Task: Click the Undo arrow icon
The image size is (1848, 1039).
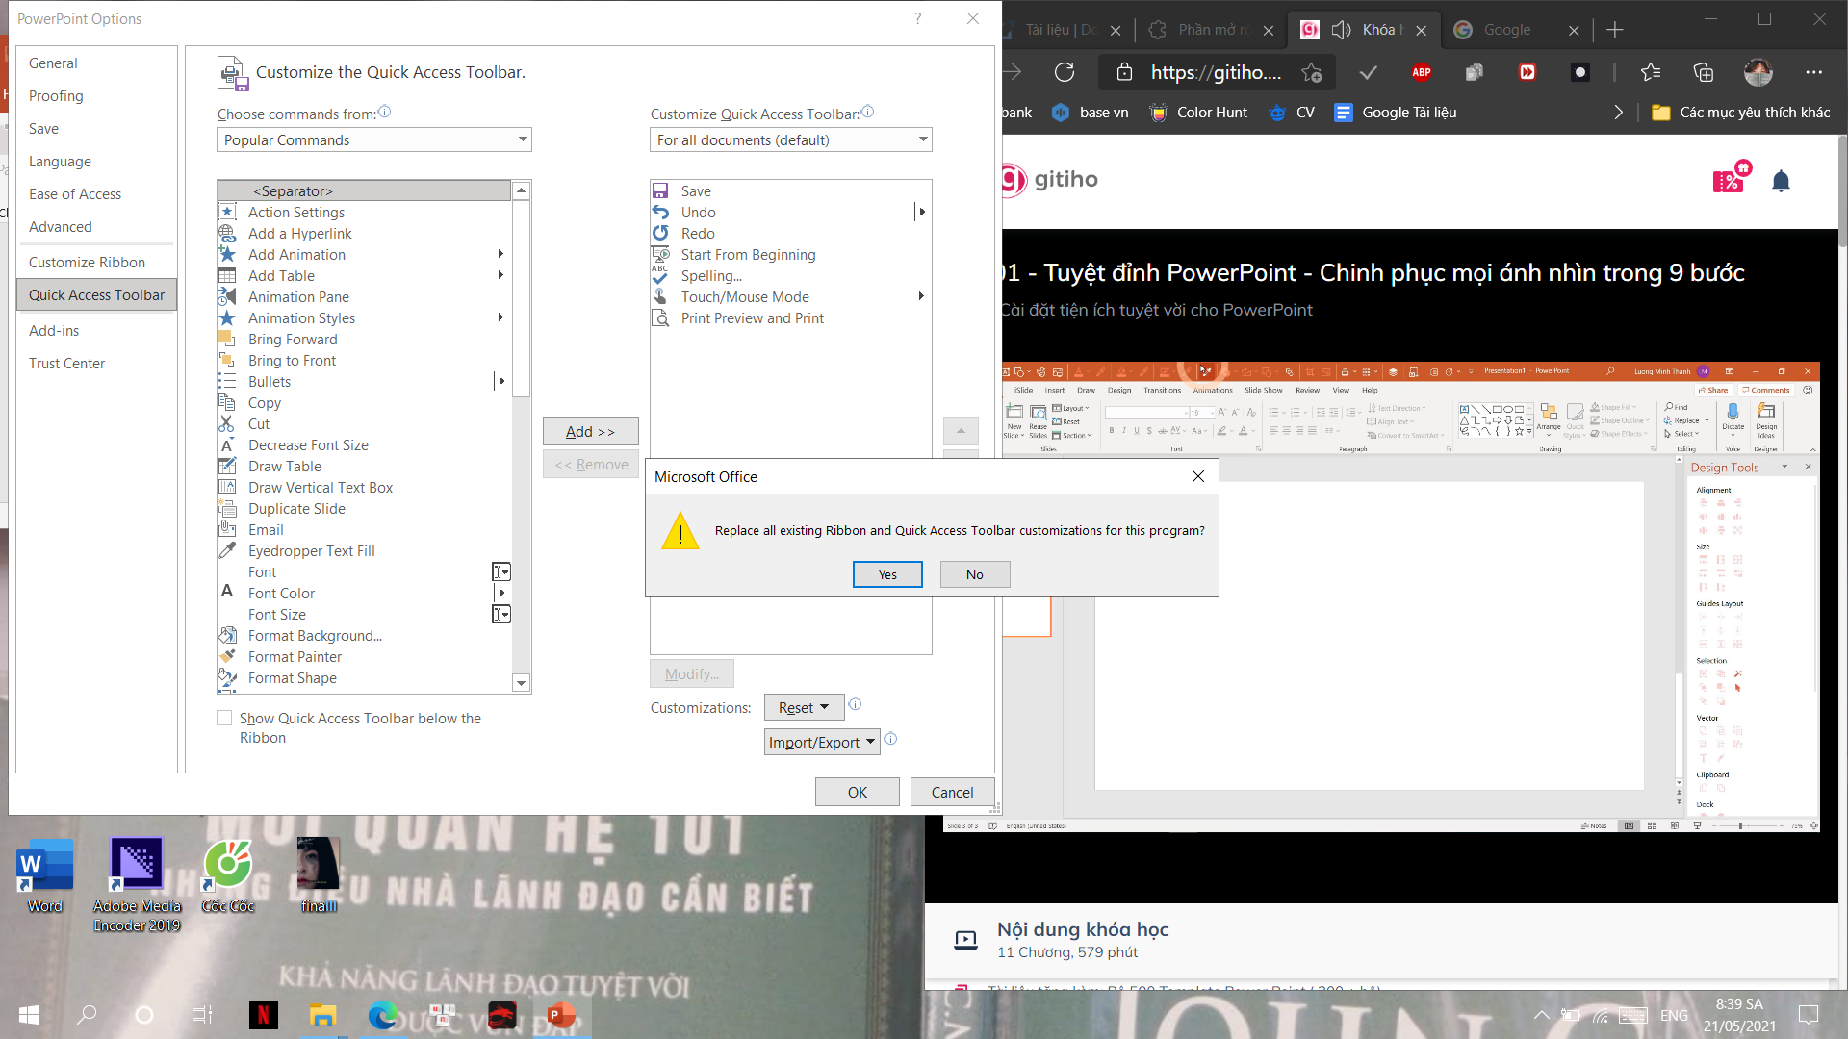Action: [660, 212]
